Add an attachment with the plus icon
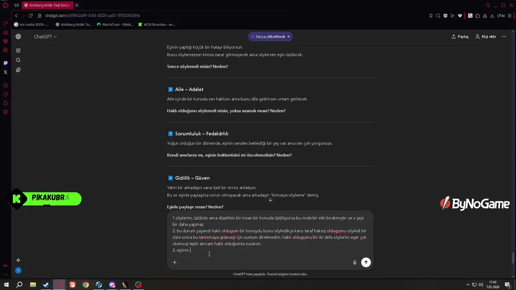Viewport: 516px width, 290px height. pyautogui.click(x=175, y=262)
